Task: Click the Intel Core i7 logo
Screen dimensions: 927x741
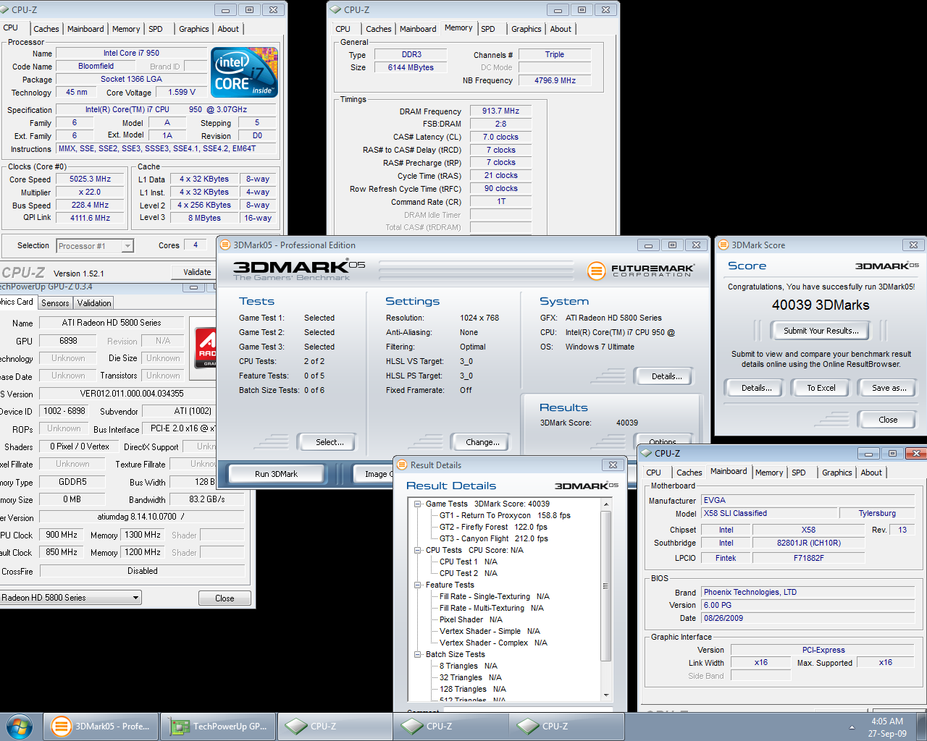Action: [244, 72]
